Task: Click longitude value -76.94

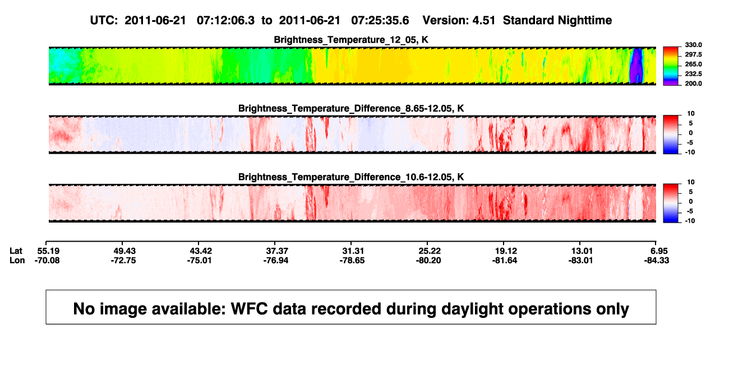Action: click(276, 260)
